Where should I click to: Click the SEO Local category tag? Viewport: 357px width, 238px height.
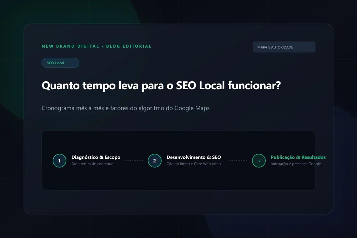coord(60,63)
